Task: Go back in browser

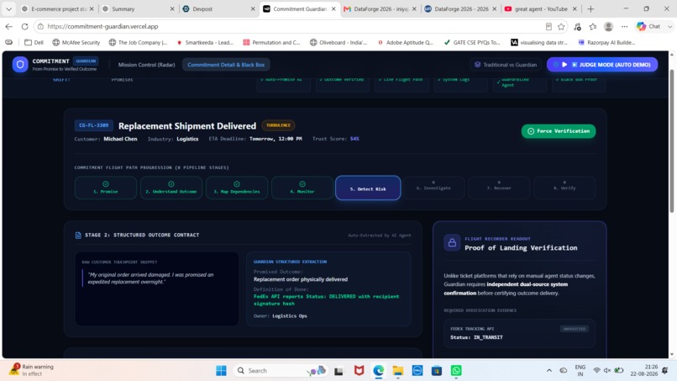Action: click(x=8, y=26)
